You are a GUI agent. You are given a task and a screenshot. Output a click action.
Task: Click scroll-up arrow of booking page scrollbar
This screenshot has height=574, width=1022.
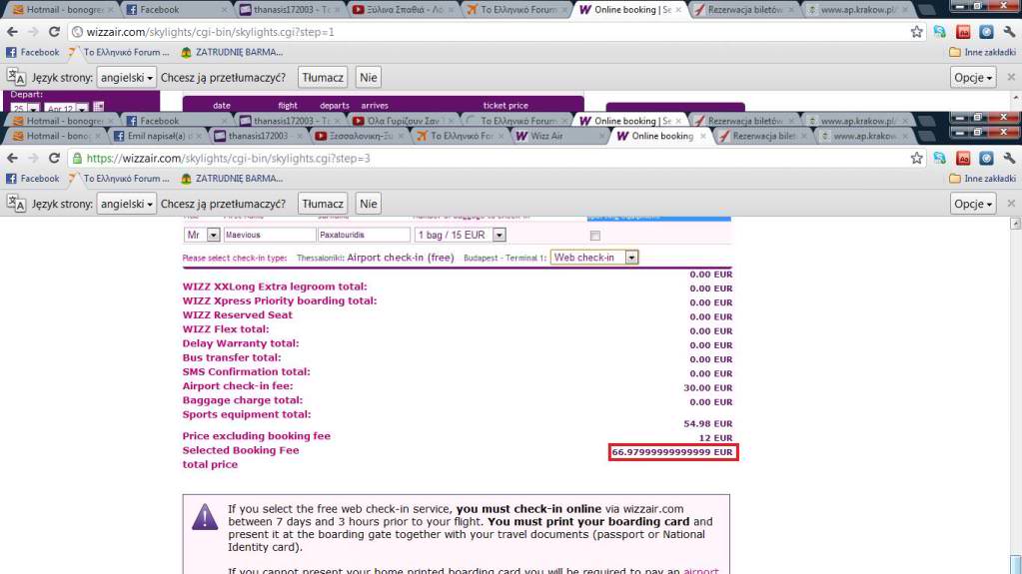pos(1015,224)
